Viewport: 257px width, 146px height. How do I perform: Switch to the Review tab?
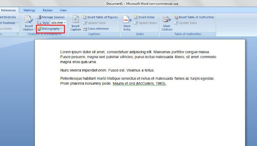click(47, 10)
